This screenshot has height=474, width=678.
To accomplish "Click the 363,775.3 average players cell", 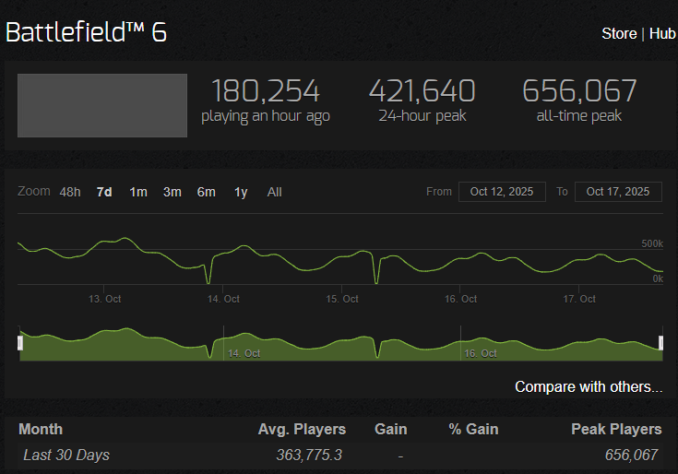I will (309, 455).
